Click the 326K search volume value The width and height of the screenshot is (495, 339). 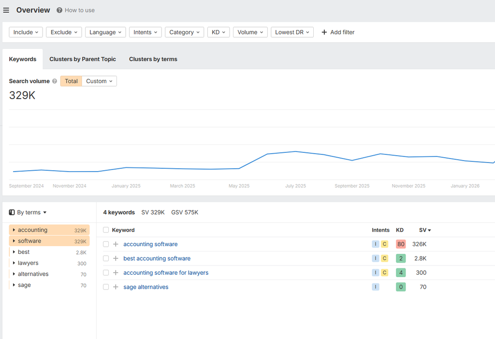419,244
